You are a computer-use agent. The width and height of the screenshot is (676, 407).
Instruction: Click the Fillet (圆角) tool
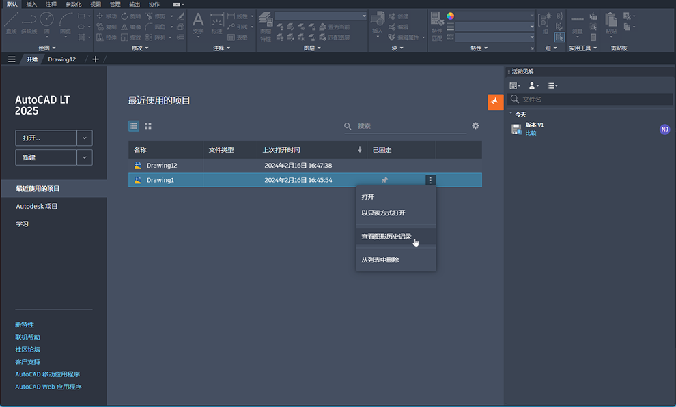(156, 27)
